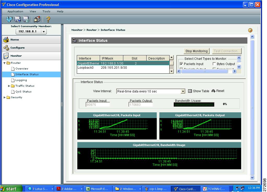Open the mailbox feedback toolbar icon
This screenshot has width=267, height=192.
pyautogui.click(x=37, y=19)
